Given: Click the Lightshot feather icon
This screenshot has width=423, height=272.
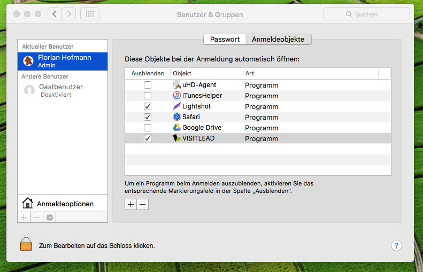Looking at the screenshot, I should pyautogui.click(x=176, y=106).
